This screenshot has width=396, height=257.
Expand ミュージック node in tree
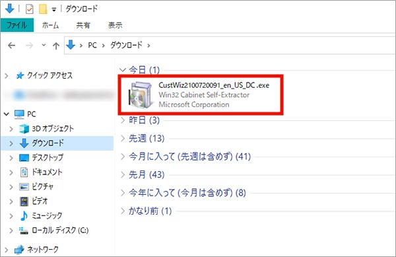click(x=11, y=216)
